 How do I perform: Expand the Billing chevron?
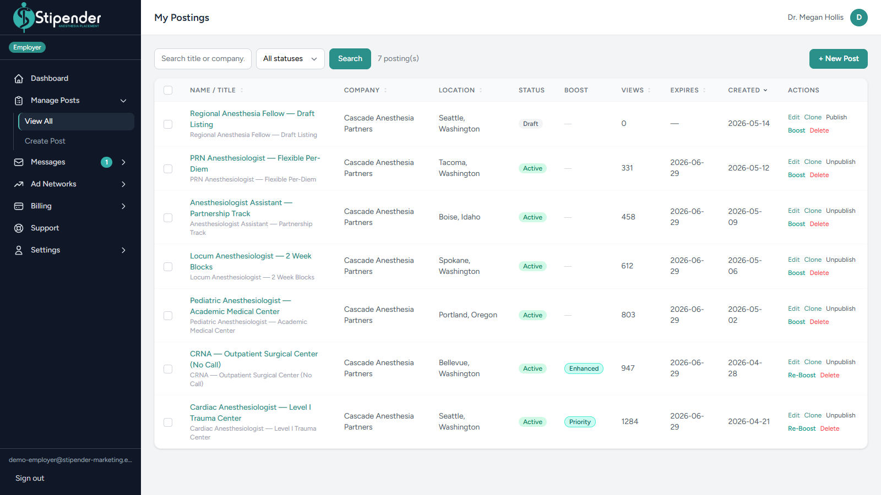click(x=123, y=206)
